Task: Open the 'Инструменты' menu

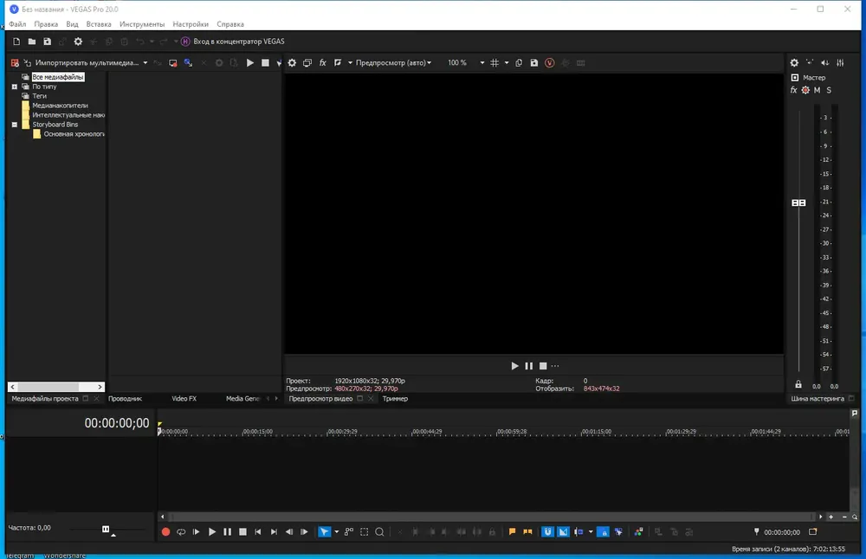Action: (142, 24)
